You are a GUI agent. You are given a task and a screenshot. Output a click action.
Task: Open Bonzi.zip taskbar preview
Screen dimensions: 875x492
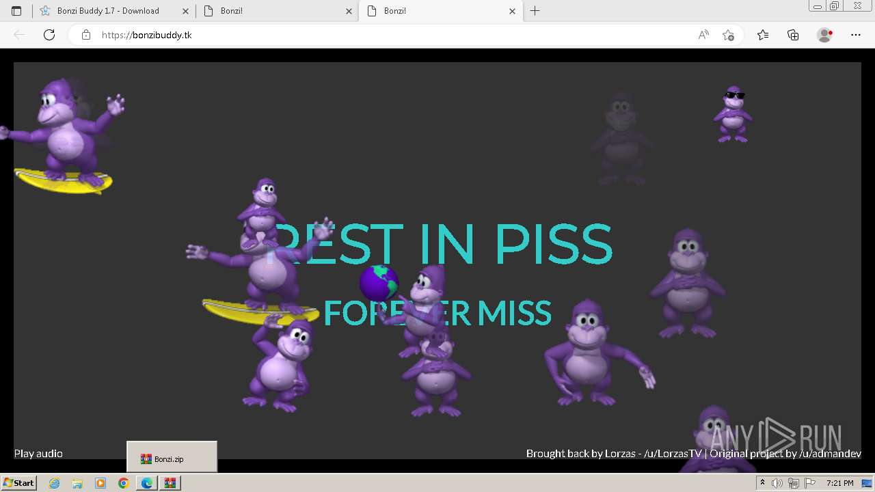[x=172, y=457]
